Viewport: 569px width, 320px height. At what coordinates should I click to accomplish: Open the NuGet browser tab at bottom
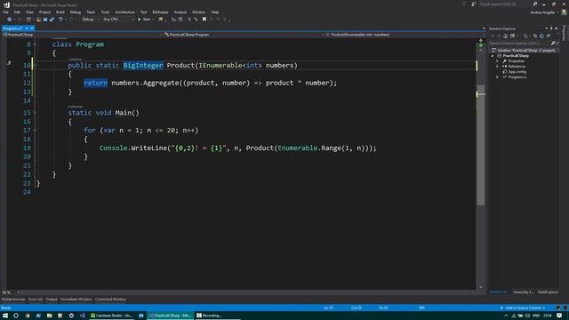pos(13,300)
